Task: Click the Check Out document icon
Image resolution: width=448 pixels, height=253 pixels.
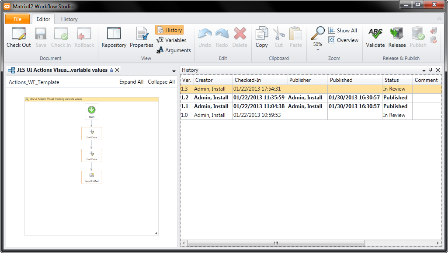Action: [x=18, y=33]
